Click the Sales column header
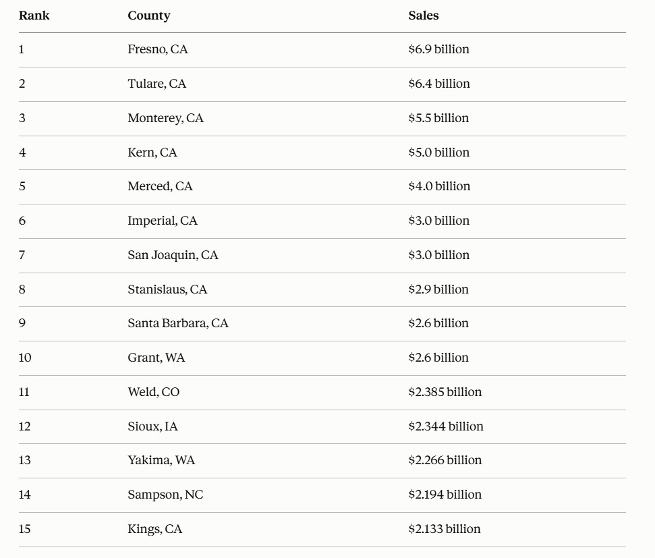 [423, 16]
